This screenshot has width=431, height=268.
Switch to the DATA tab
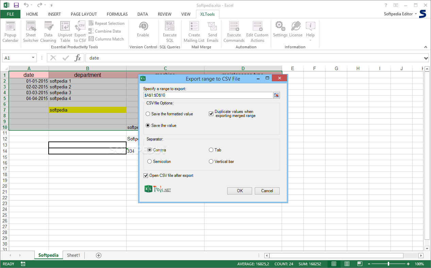coord(143,14)
